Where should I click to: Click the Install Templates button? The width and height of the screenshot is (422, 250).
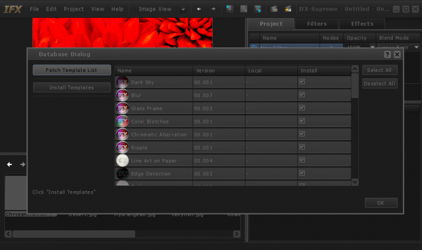71,87
